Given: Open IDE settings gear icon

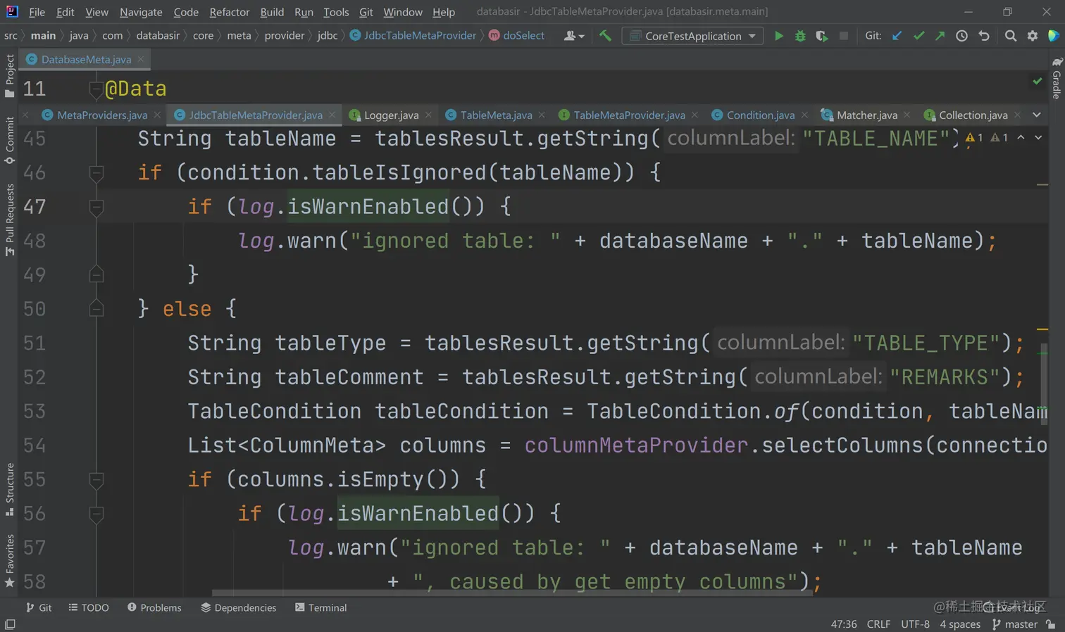Looking at the screenshot, I should (x=1033, y=36).
